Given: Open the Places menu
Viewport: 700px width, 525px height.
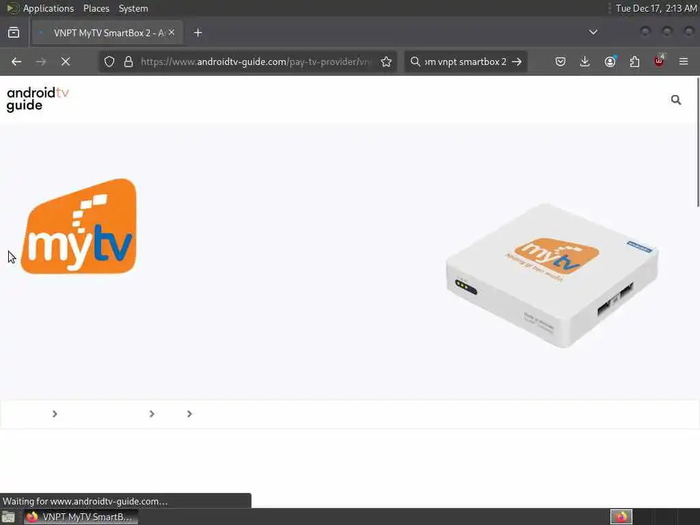Looking at the screenshot, I should click(96, 8).
